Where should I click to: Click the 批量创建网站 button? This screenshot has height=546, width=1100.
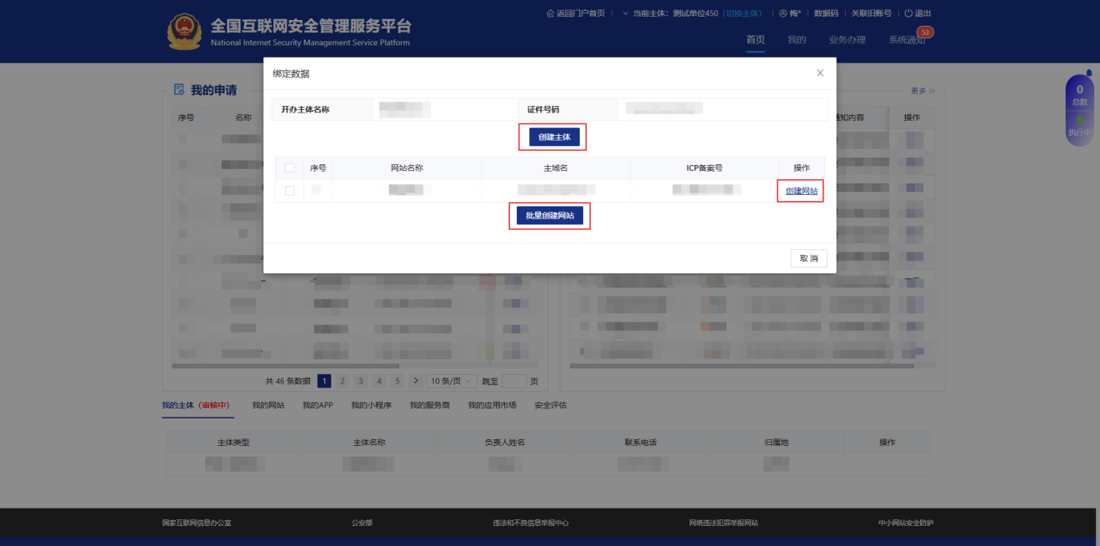pos(550,216)
